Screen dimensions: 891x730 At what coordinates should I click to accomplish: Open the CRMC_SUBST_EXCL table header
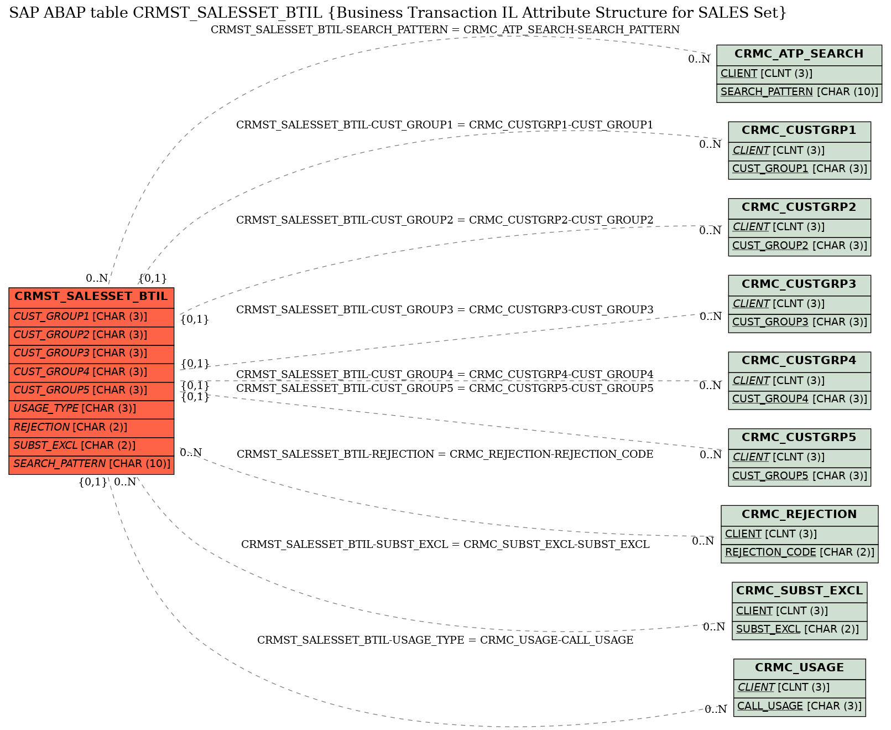799,592
